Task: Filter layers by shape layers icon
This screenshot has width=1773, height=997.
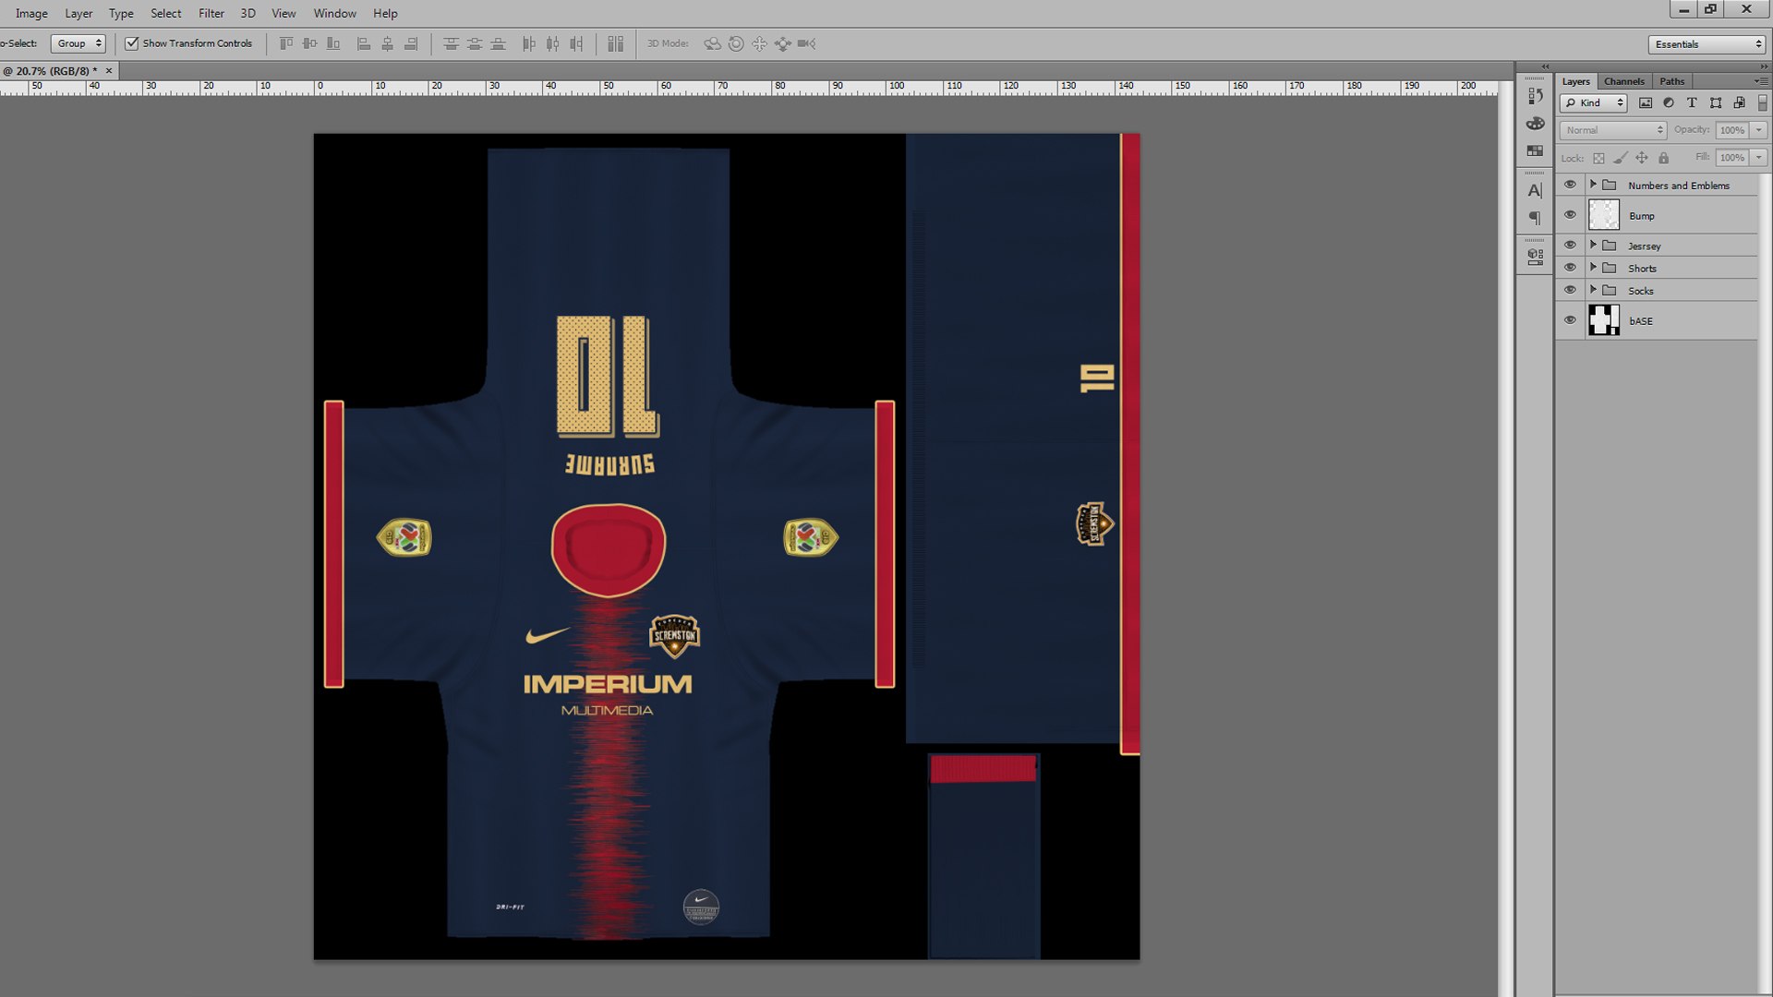Action: (1716, 102)
